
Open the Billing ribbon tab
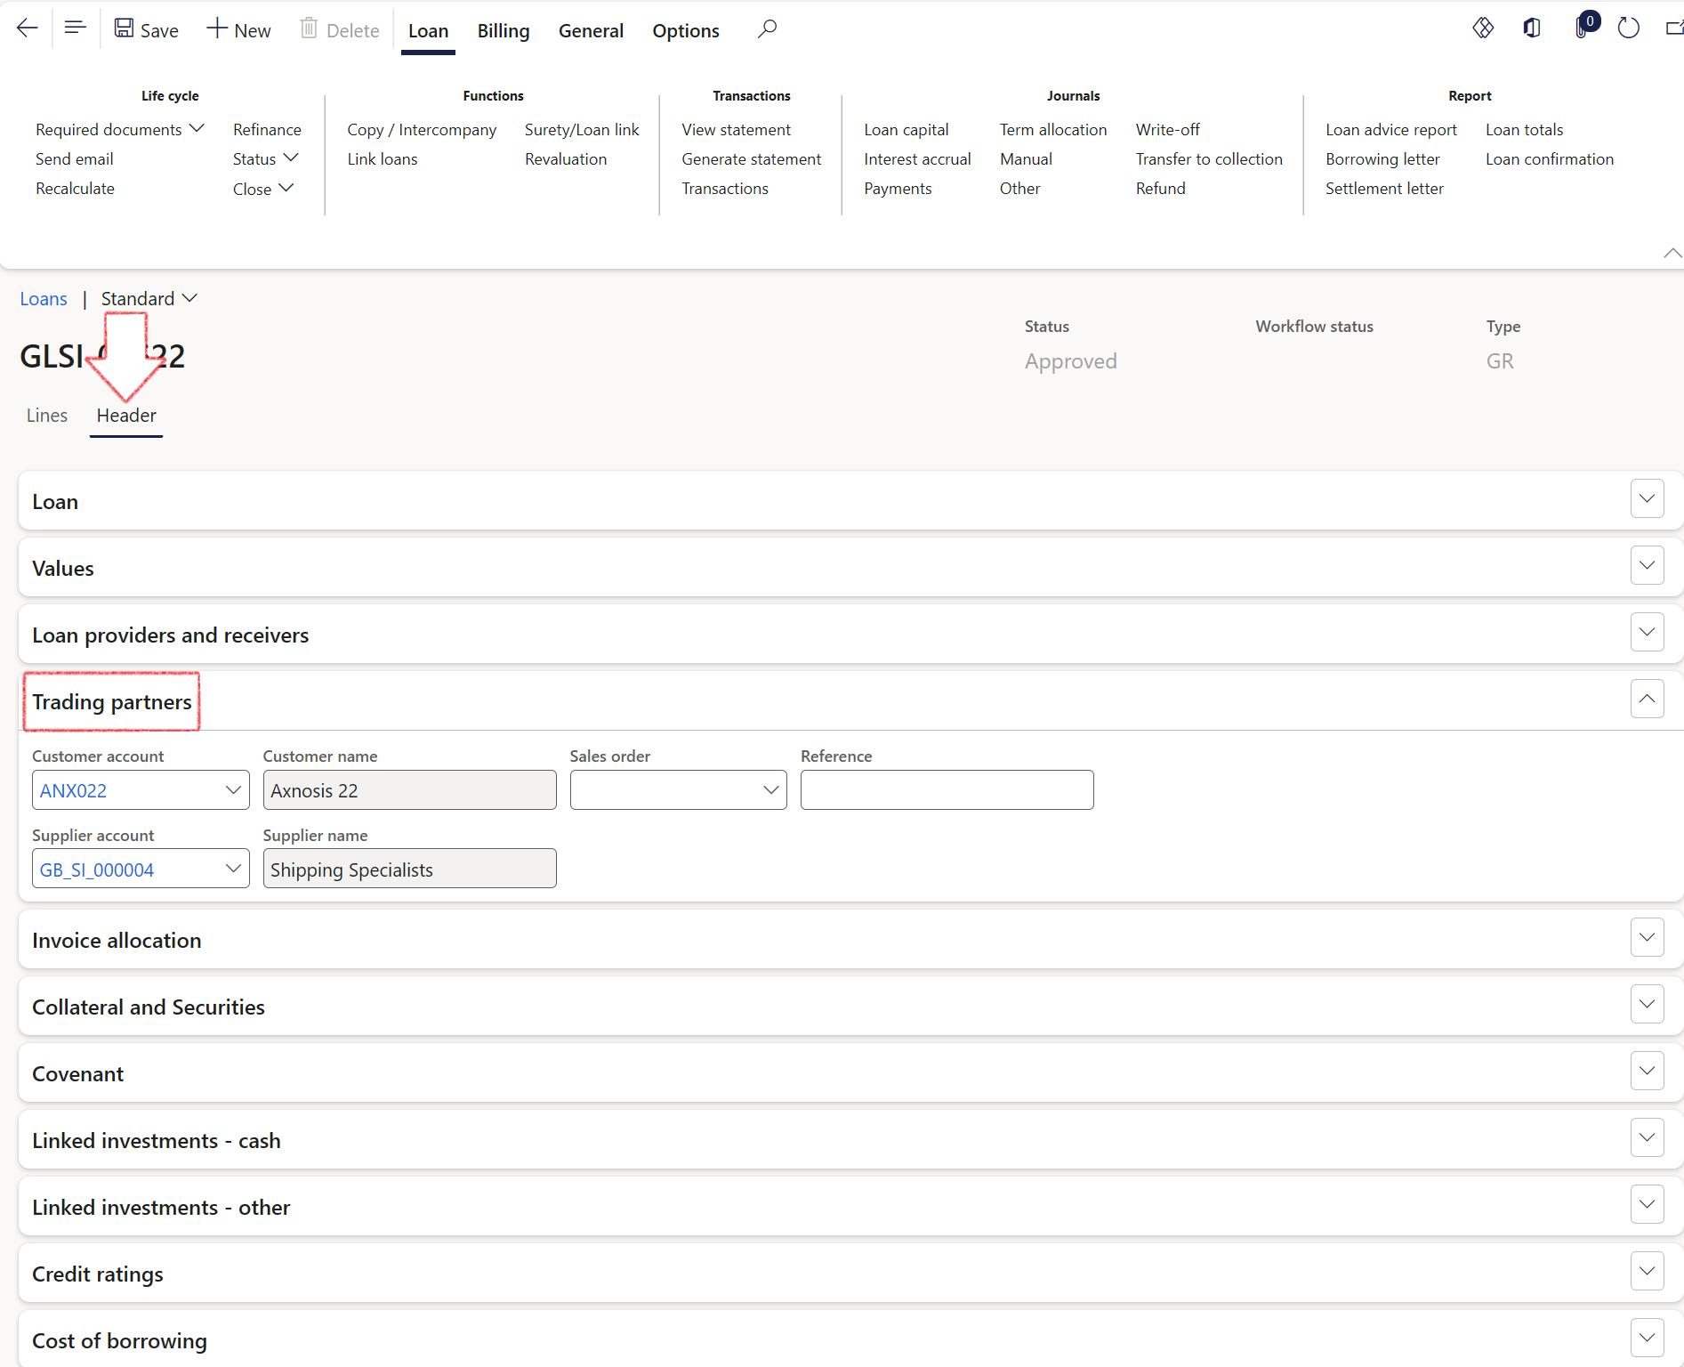click(504, 31)
